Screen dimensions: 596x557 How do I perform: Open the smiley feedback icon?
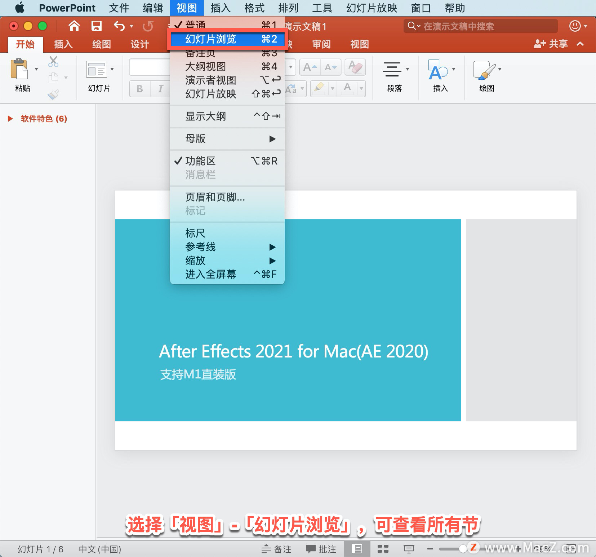point(575,26)
